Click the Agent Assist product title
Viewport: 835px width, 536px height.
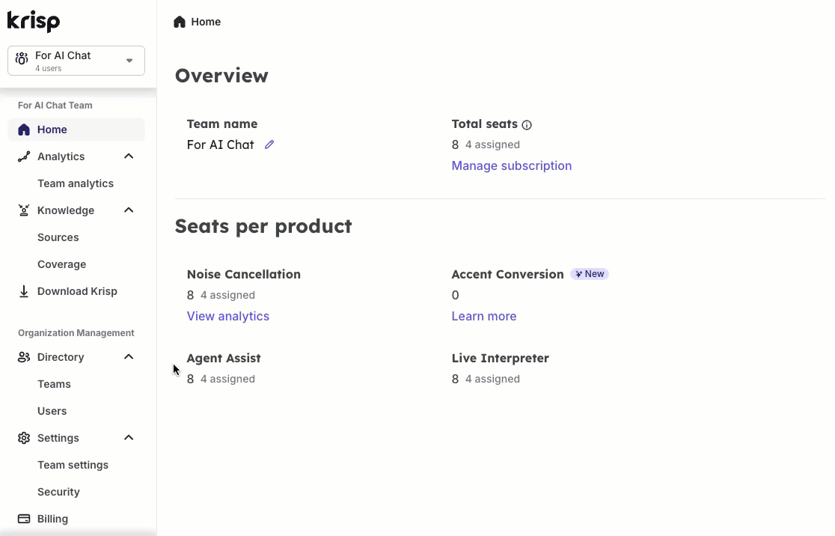pyautogui.click(x=224, y=358)
